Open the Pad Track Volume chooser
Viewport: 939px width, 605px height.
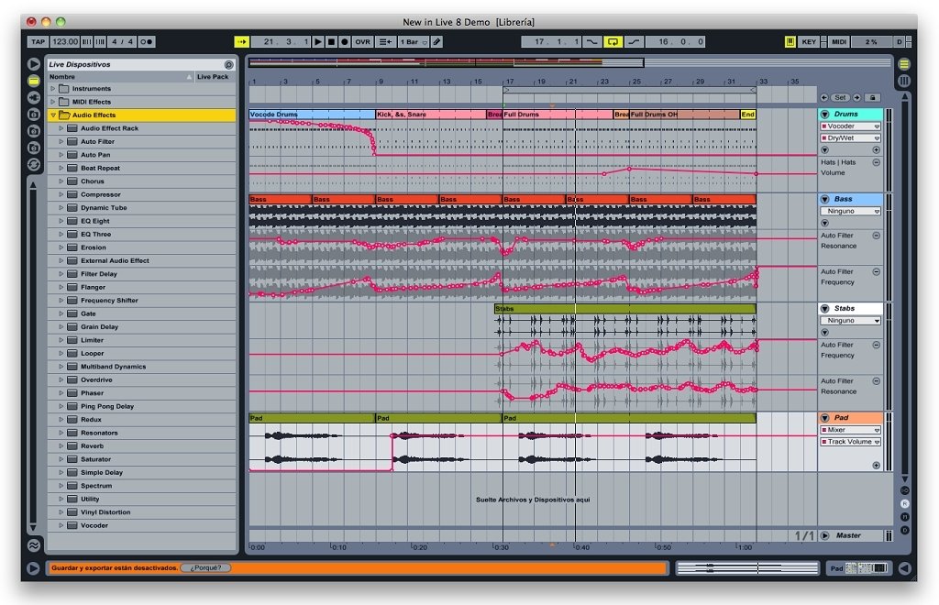(x=850, y=442)
